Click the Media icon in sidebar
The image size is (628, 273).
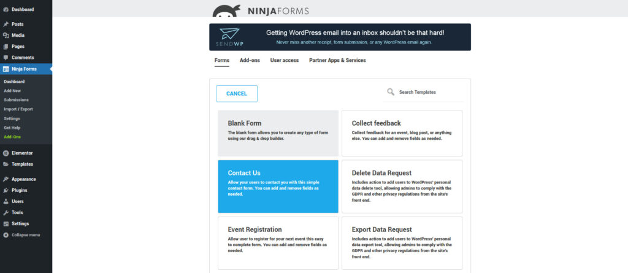(x=6, y=36)
